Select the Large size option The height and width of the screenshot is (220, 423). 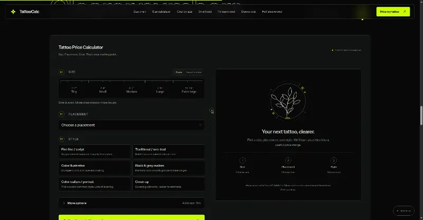coord(160,90)
